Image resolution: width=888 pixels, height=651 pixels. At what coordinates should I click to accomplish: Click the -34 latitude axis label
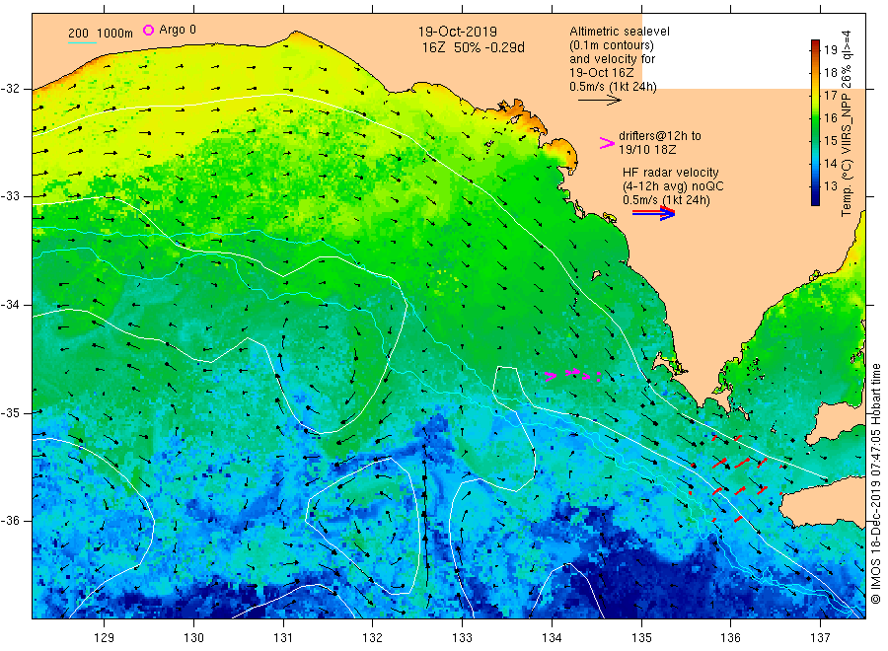(x=10, y=305)
